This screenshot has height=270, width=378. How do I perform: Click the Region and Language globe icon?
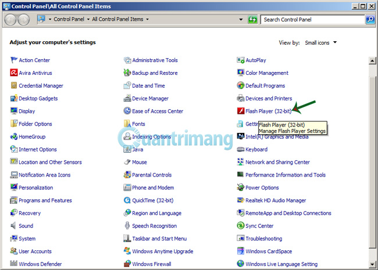tap(127, 213)
